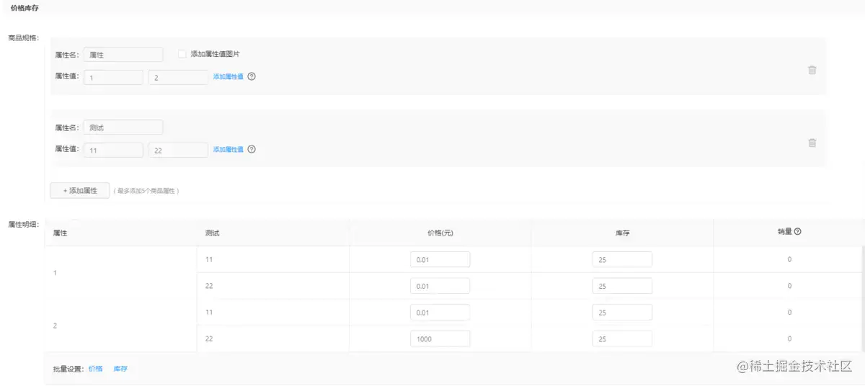Click the 批量设置 label
This screenshot has height=386, width=865.
tap(68, 369)
